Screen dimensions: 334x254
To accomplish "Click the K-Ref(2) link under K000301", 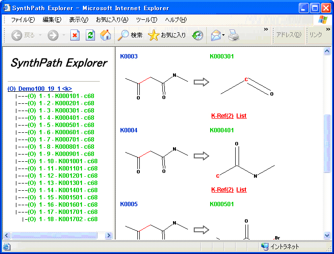I will click(222, 116).
